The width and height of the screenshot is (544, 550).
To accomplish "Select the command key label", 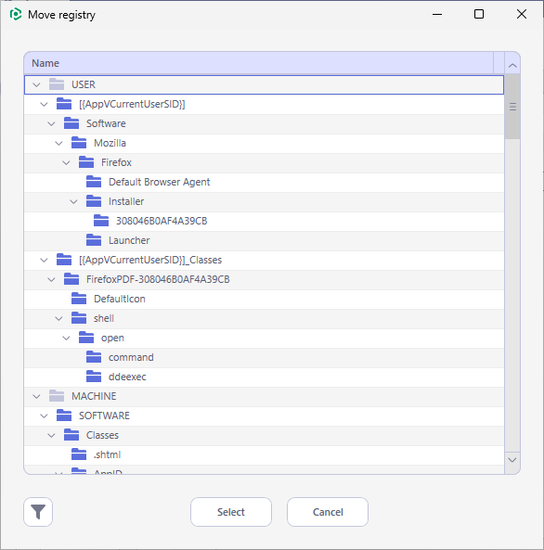I will tap(131, 357).
